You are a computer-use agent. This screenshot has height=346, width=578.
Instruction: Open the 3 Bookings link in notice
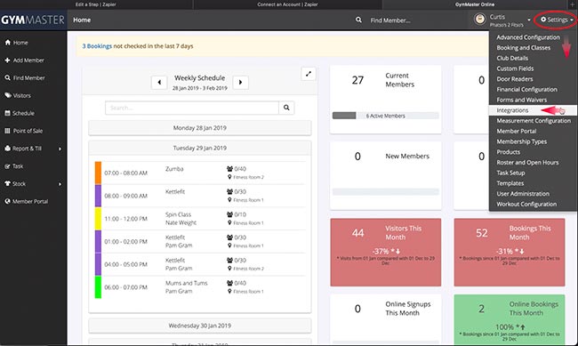click(97, 46)
